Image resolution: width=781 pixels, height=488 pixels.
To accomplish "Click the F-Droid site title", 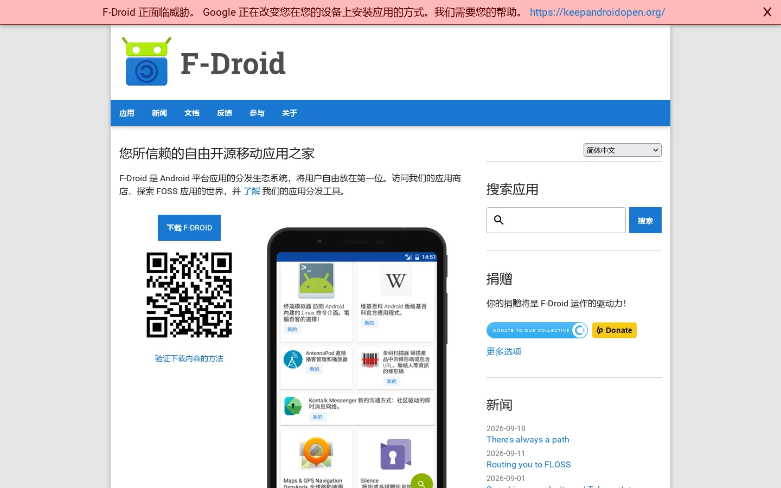I will pos(233,63).
